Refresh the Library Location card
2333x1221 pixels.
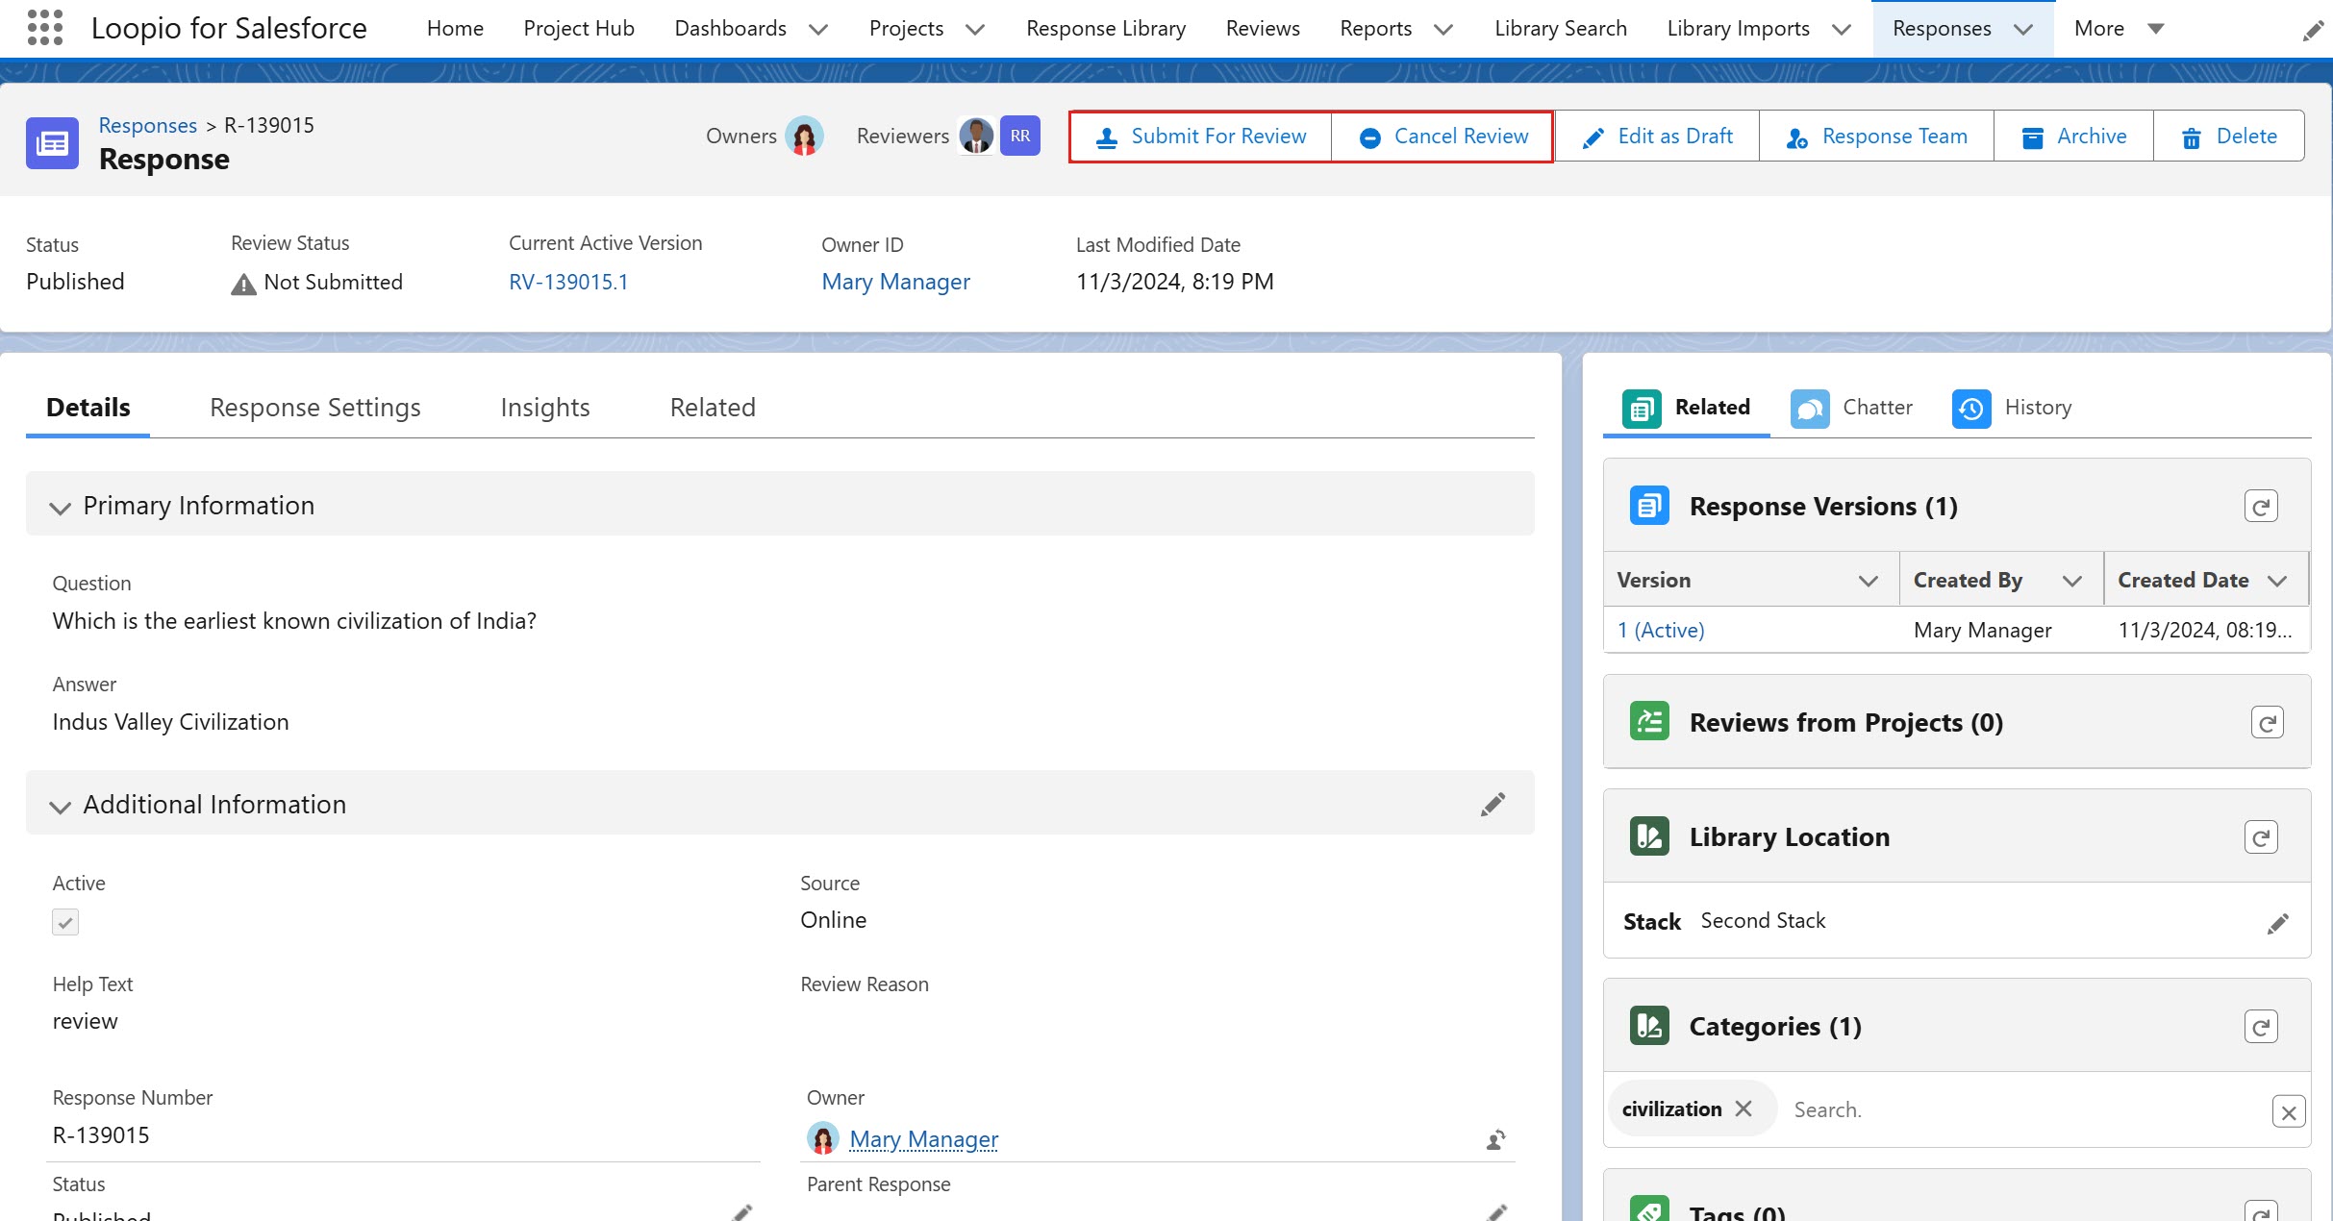(2261, 836)
